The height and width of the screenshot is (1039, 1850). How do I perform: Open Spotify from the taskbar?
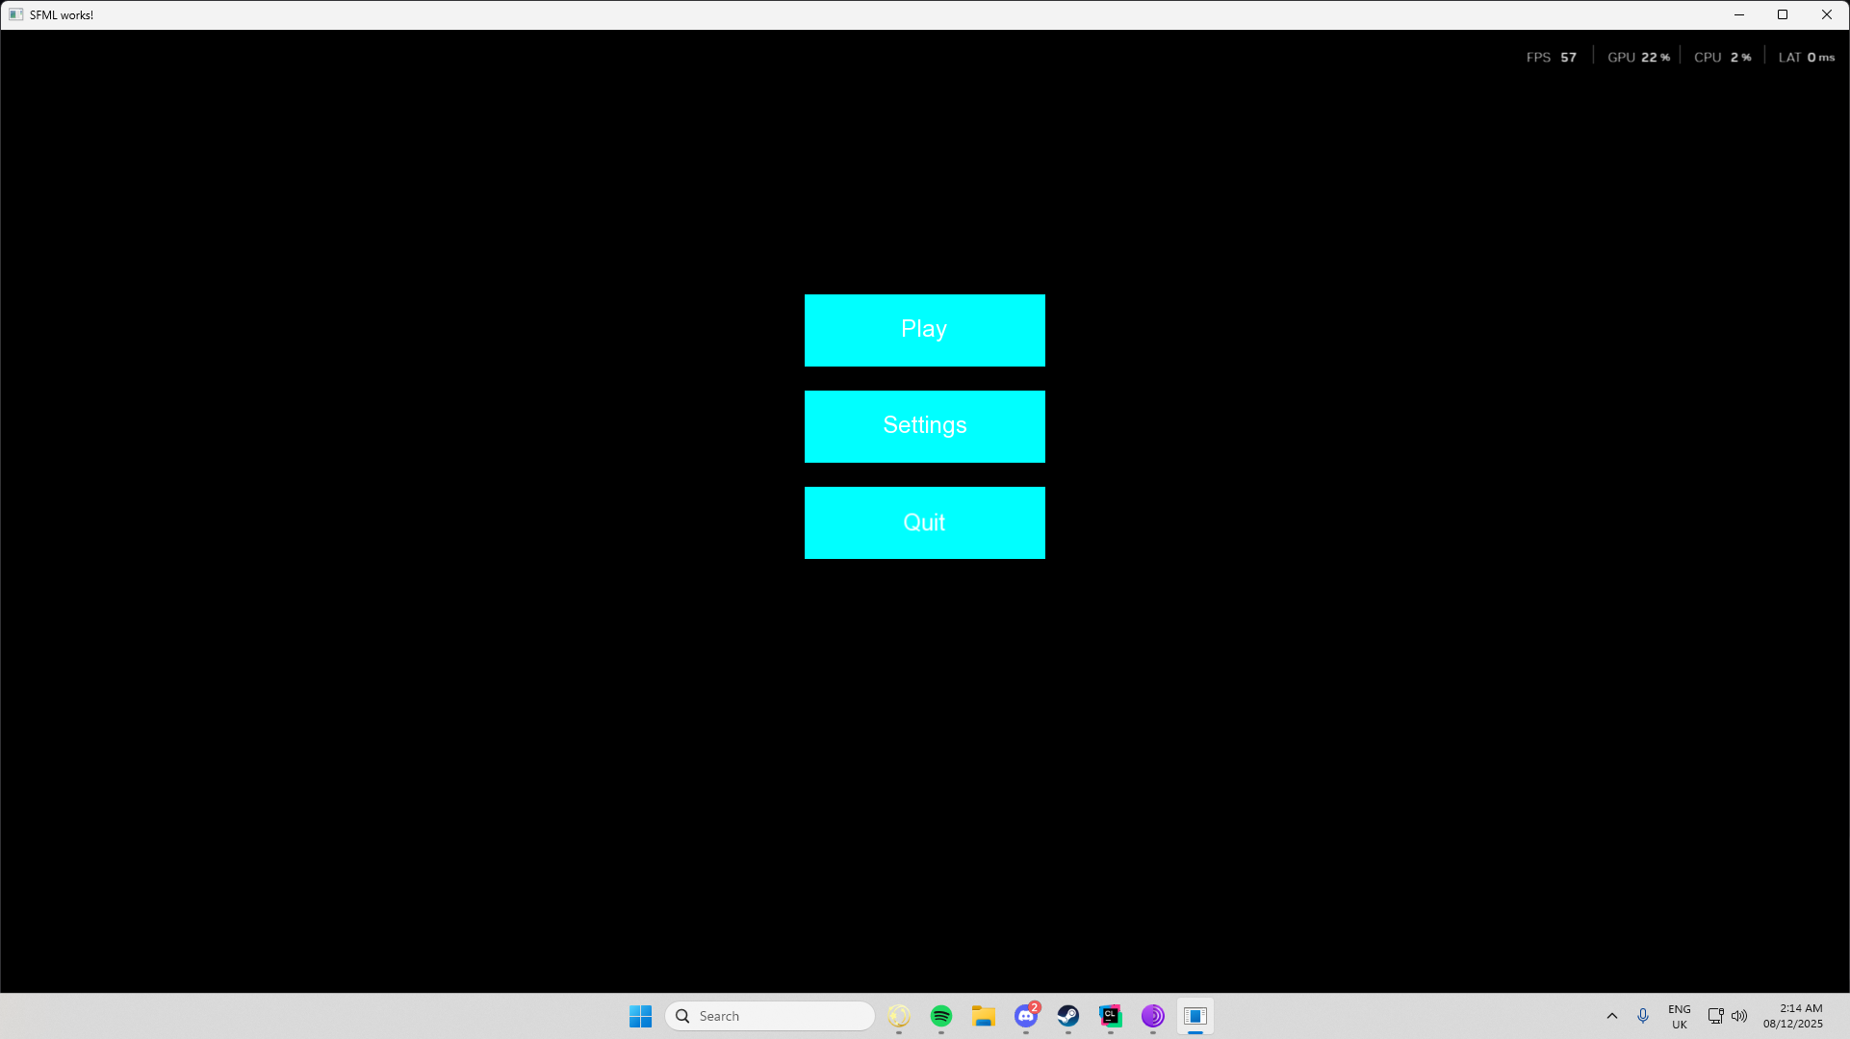point(941,1016)
